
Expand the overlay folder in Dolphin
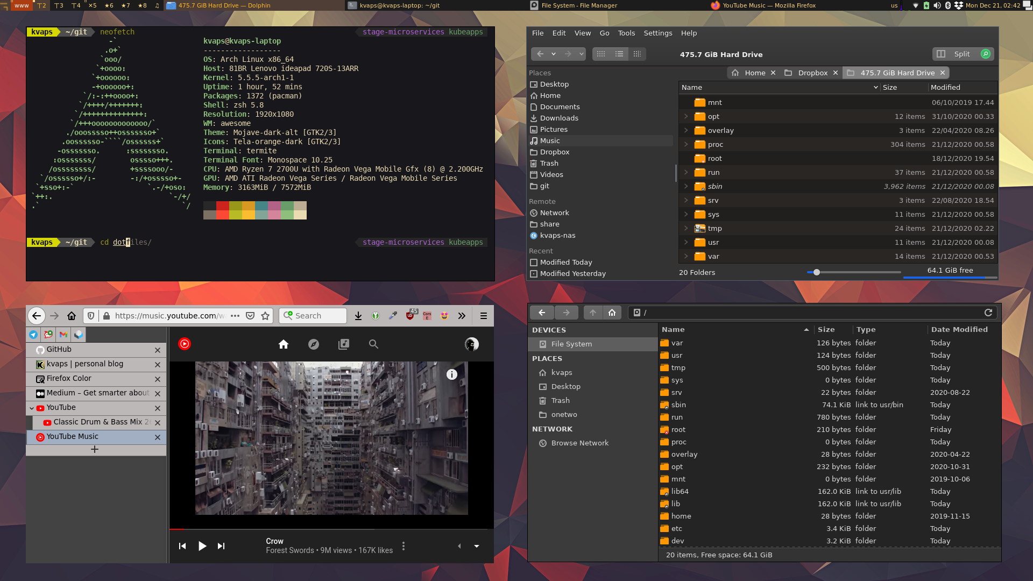tap(686, 130)
